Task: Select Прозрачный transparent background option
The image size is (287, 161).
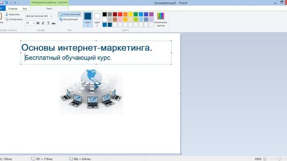Action: [x=69, y=19]
